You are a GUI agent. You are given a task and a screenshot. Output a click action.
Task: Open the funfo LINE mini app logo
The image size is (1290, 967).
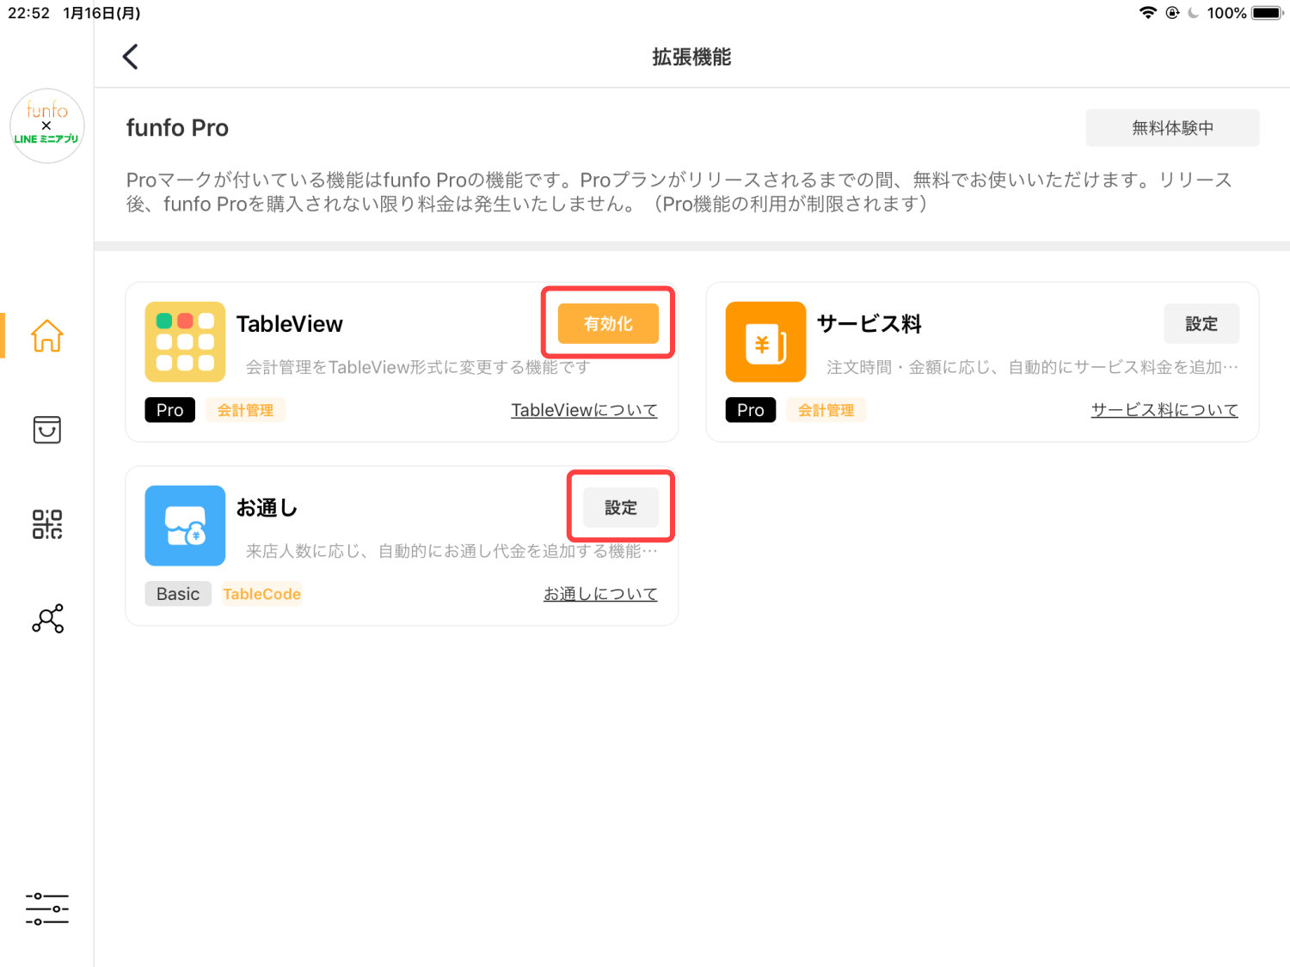[x=47, y=125]
